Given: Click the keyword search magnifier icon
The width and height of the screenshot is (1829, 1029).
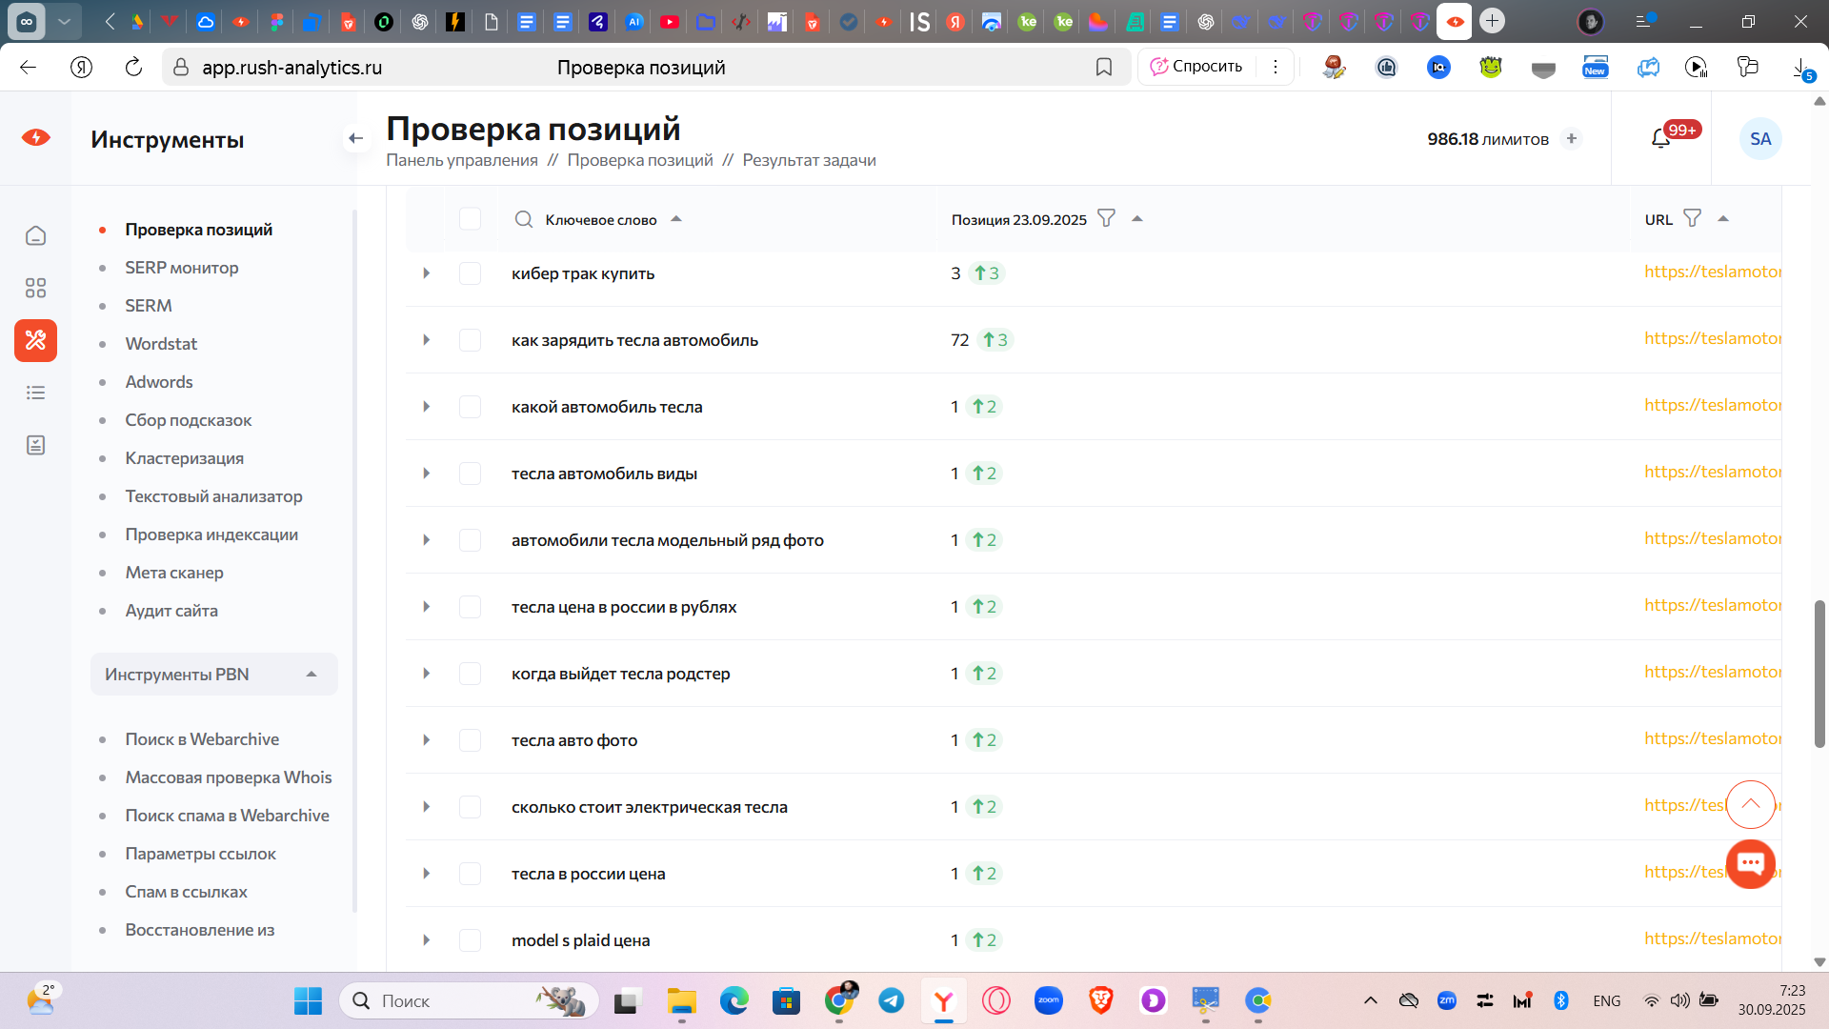Looking at the screenshot, I should 523,219.
